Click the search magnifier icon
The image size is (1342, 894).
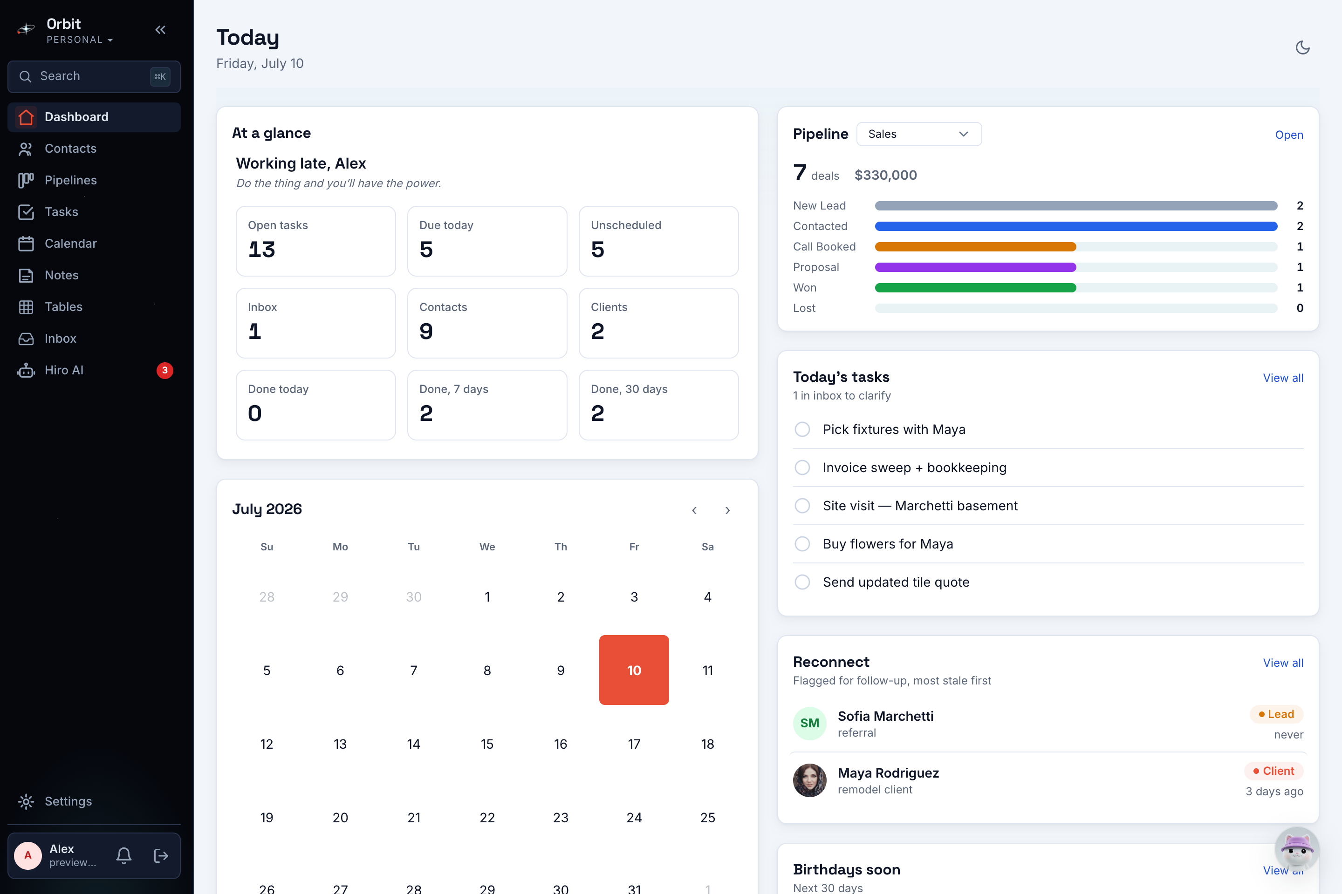25,76
